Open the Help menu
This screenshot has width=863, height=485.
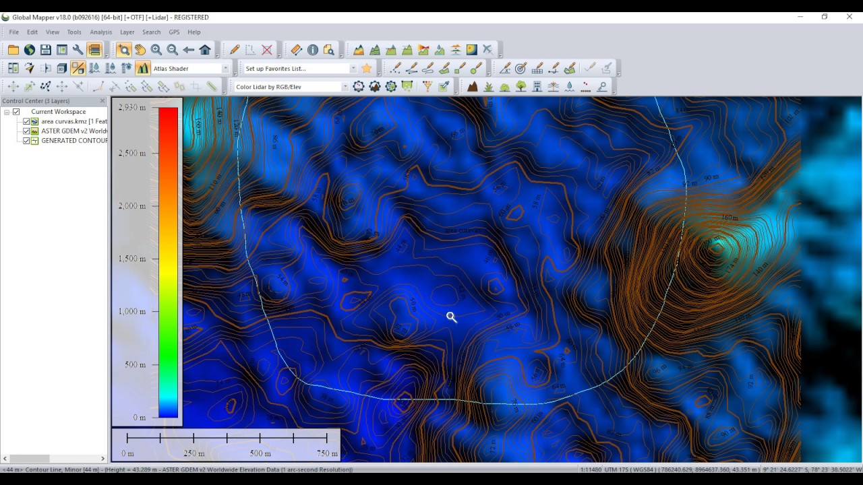[x=194, y=32]
